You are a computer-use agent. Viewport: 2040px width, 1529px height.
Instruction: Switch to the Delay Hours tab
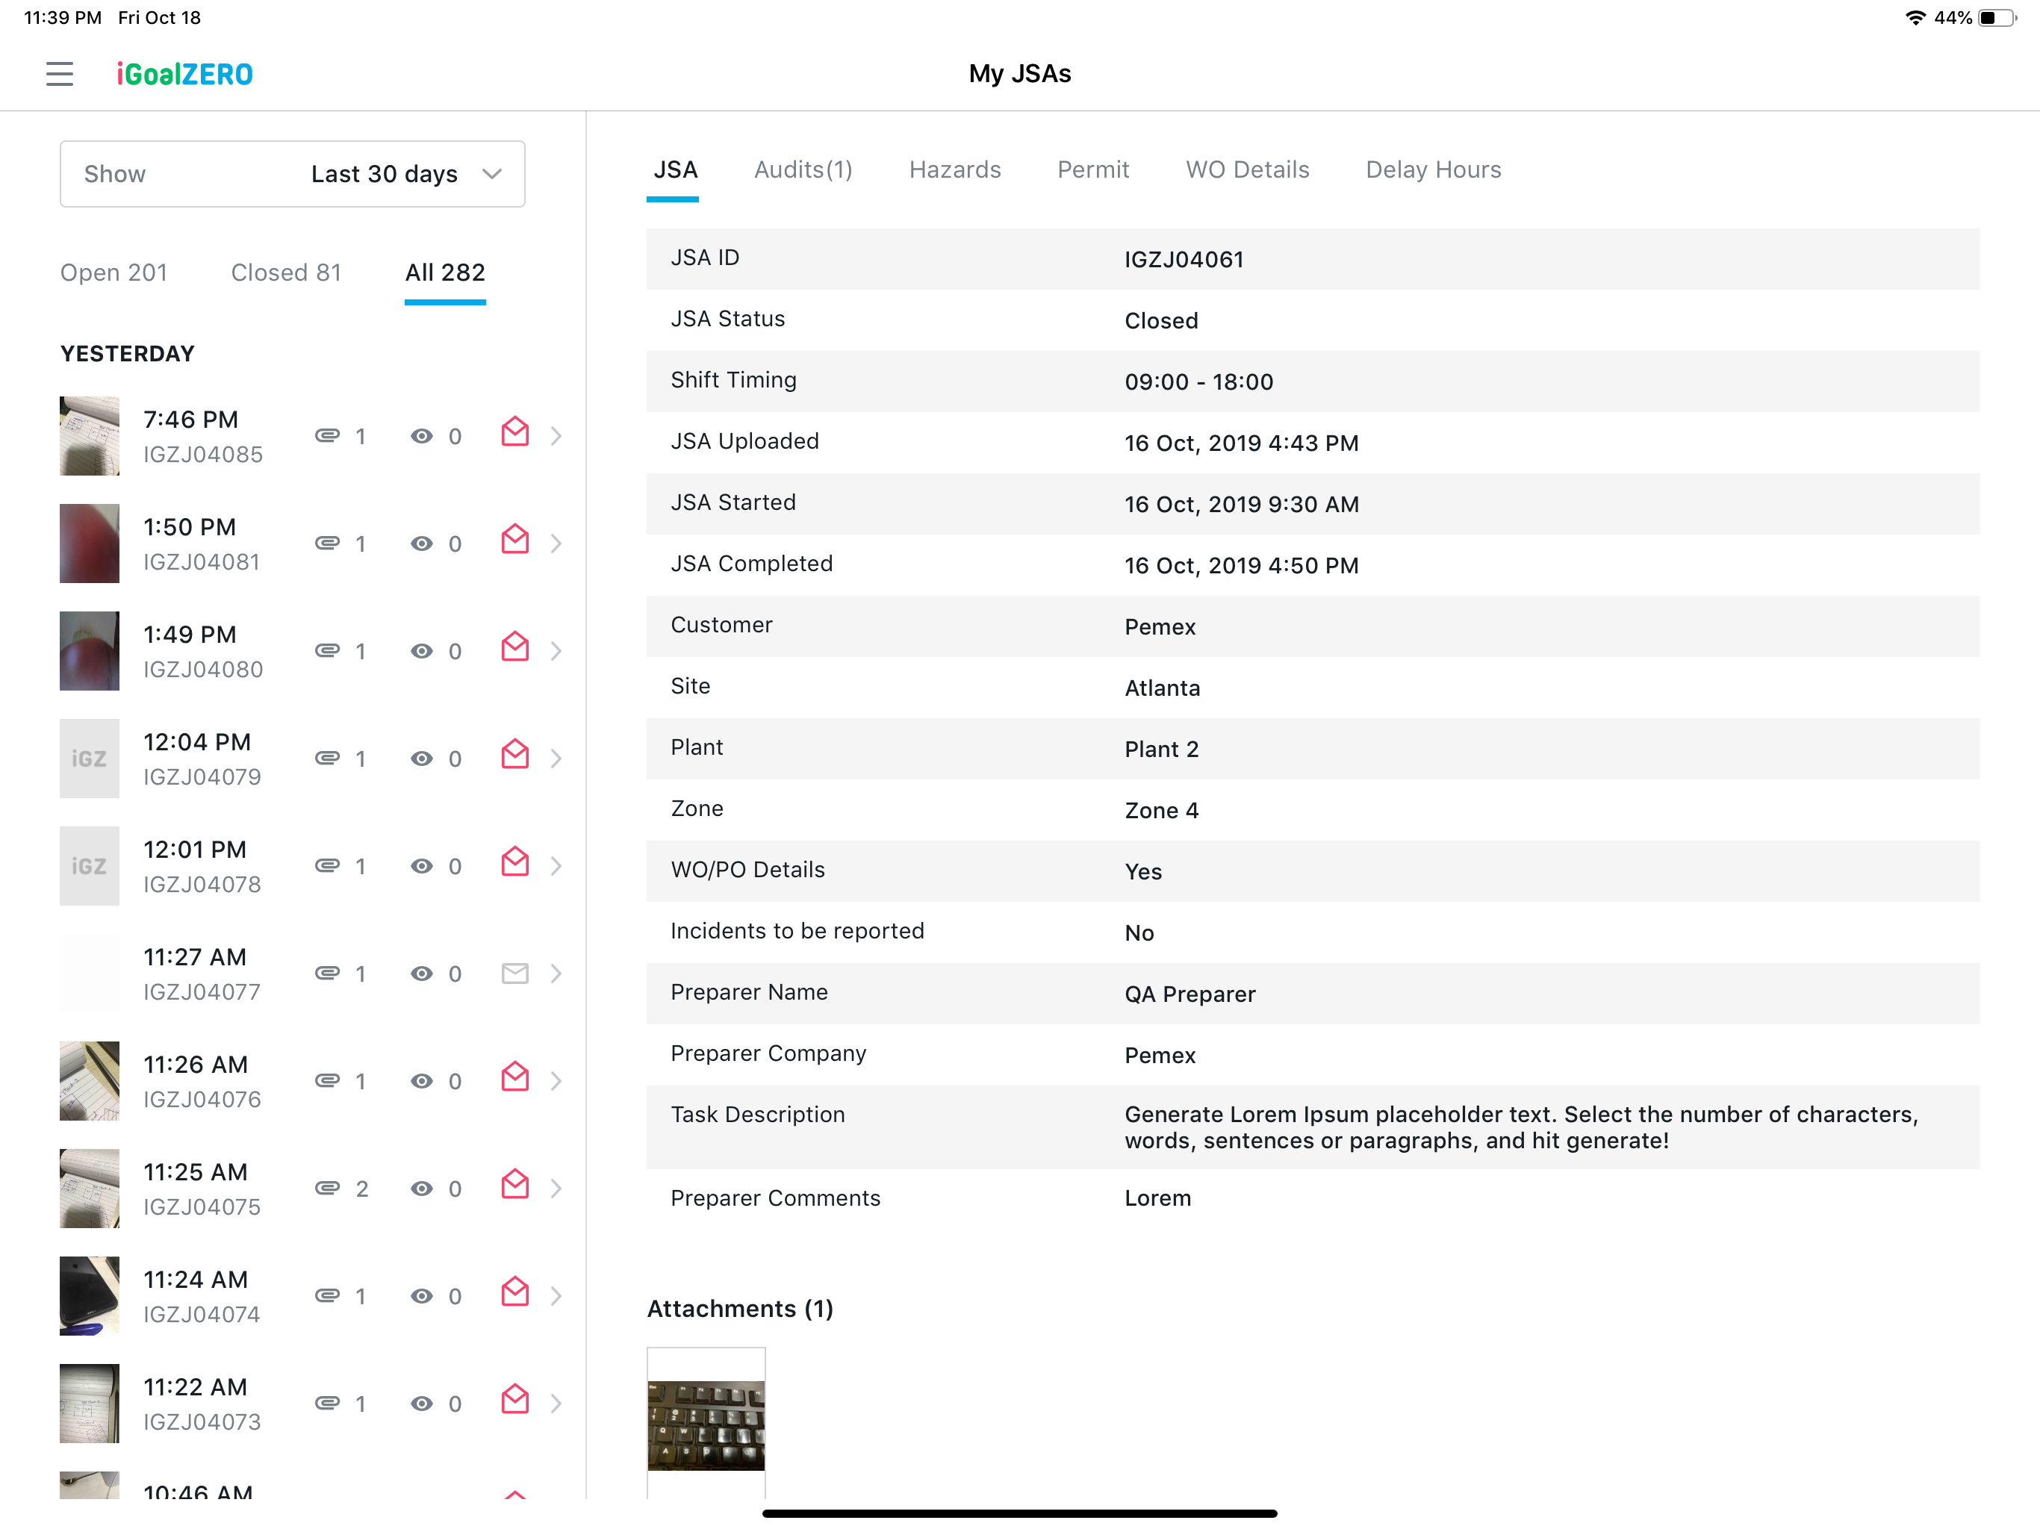tap(1433, 169)
